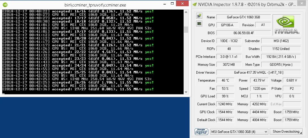Viewport: 308px width, 138px height.
Task: Click the Shaders field 1152 Unified
Action: click(281, 49)
